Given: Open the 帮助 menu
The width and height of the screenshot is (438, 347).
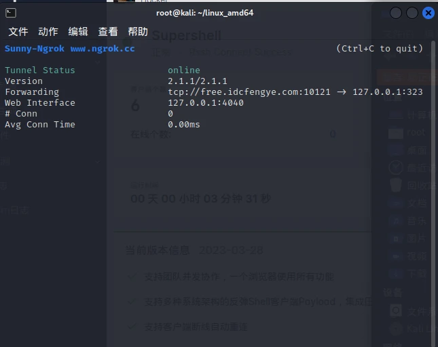Looking at the screenshot, I should (x=138, y=31).
